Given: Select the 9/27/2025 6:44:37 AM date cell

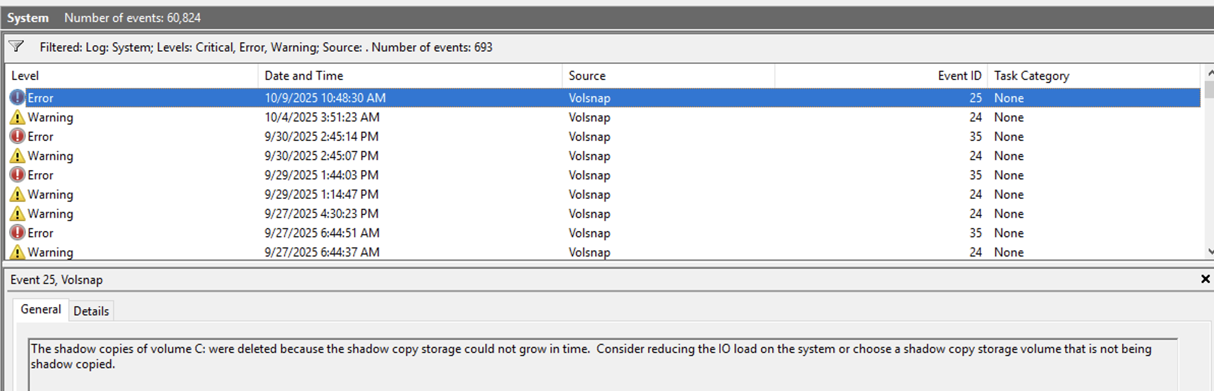Looking at the screenshot, I should tap(322, 252).
